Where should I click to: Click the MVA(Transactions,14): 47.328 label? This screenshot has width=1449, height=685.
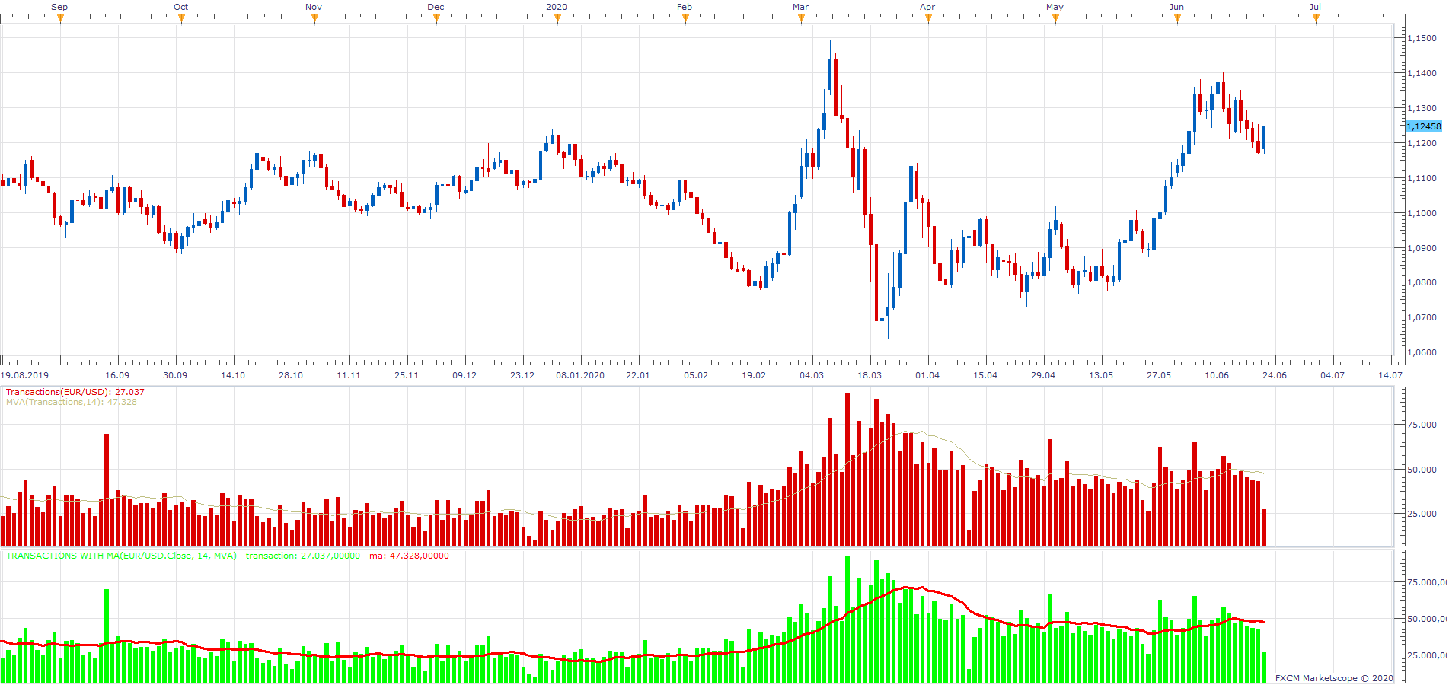pyautogui.click(x=72, y=402)
